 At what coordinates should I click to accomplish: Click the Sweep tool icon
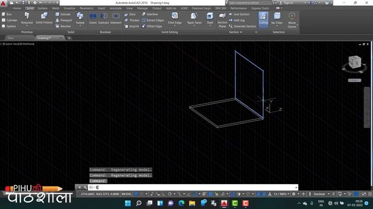tap(80, 16)
